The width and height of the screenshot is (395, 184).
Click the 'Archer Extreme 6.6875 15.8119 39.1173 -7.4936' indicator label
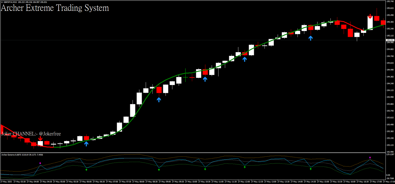pyautogui.click(x=22, y=155)
